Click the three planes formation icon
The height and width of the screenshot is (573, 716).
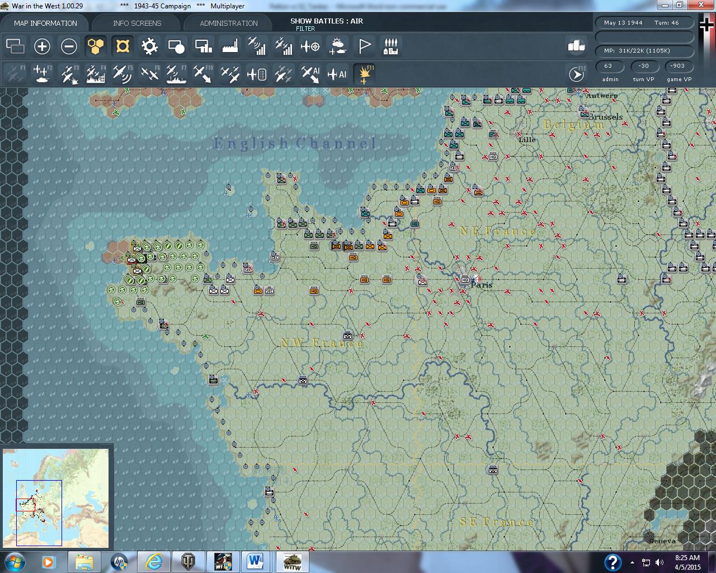coord(230,74)
